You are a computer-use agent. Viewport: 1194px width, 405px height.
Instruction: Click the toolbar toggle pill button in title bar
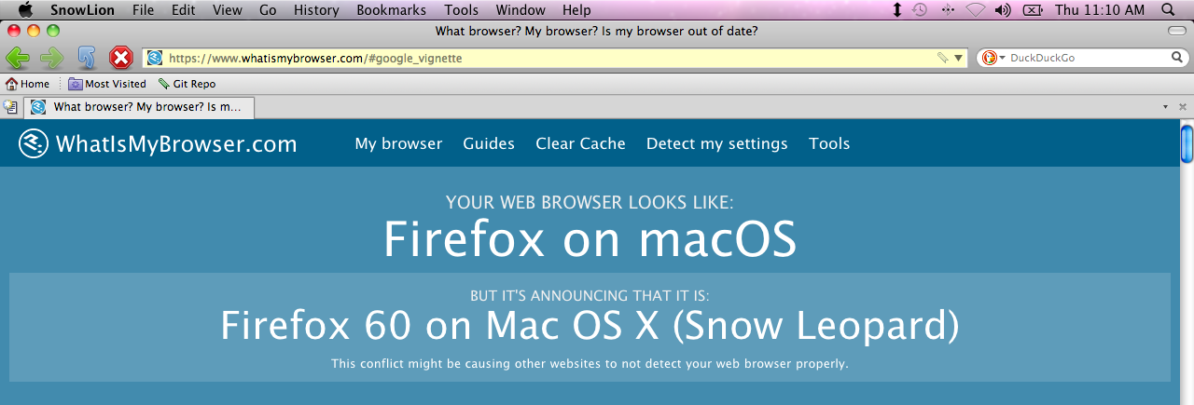1177,32
